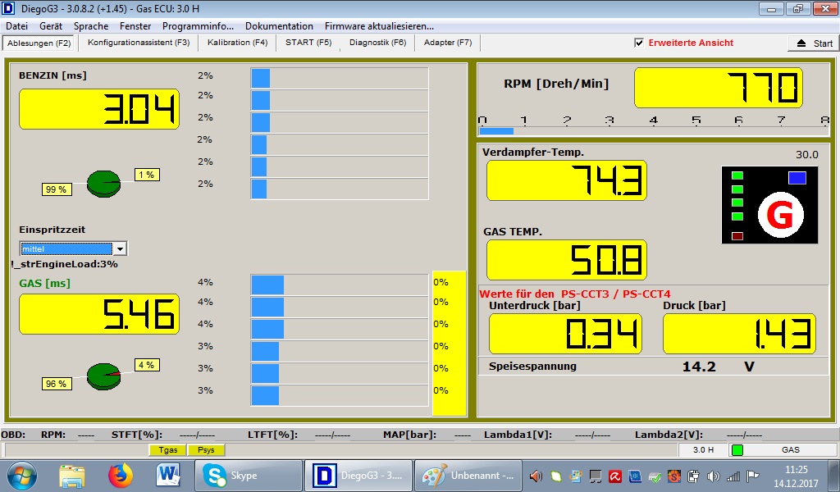840x492 pixels.
Task: Click the DiegoG3 title bar app icon
Action: coord(9,9)
